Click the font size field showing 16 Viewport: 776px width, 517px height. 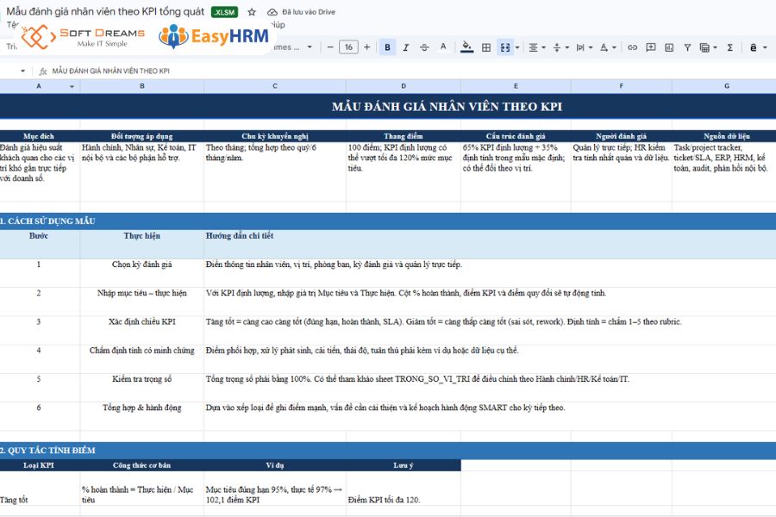(348, 47)
